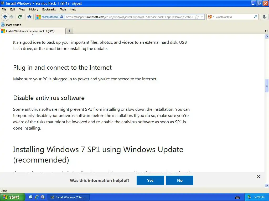Answer No to helpful feedback prompt

click(x=180, y=180)
